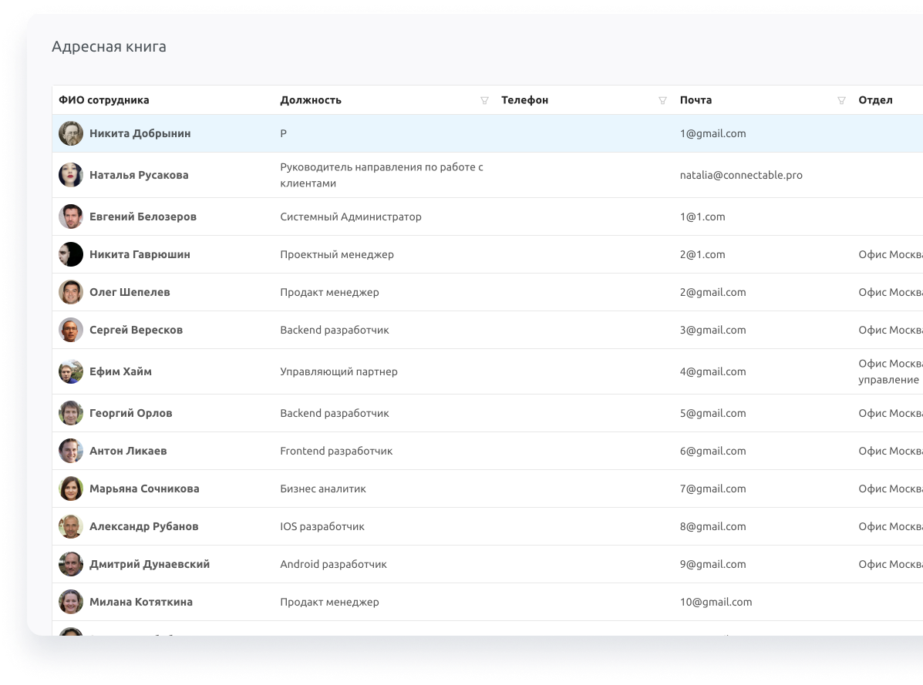Viewport: 923px width, 685px height.
Task: Sort by Отдел column header
Action: pos(875,100)
